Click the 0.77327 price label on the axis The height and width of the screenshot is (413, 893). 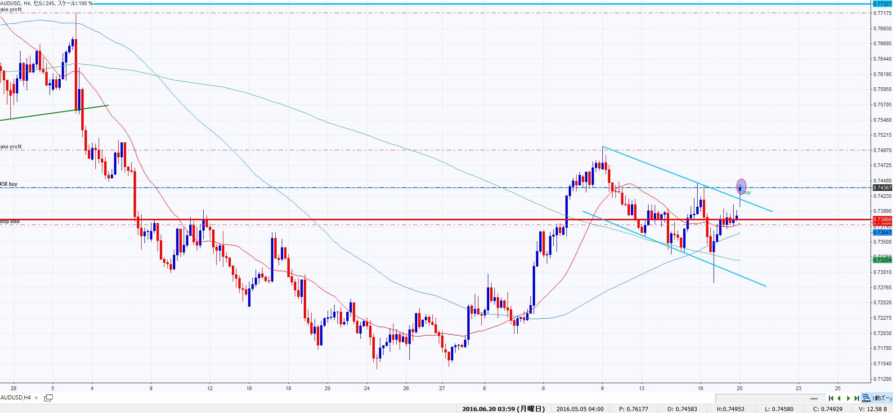[882, 4]
